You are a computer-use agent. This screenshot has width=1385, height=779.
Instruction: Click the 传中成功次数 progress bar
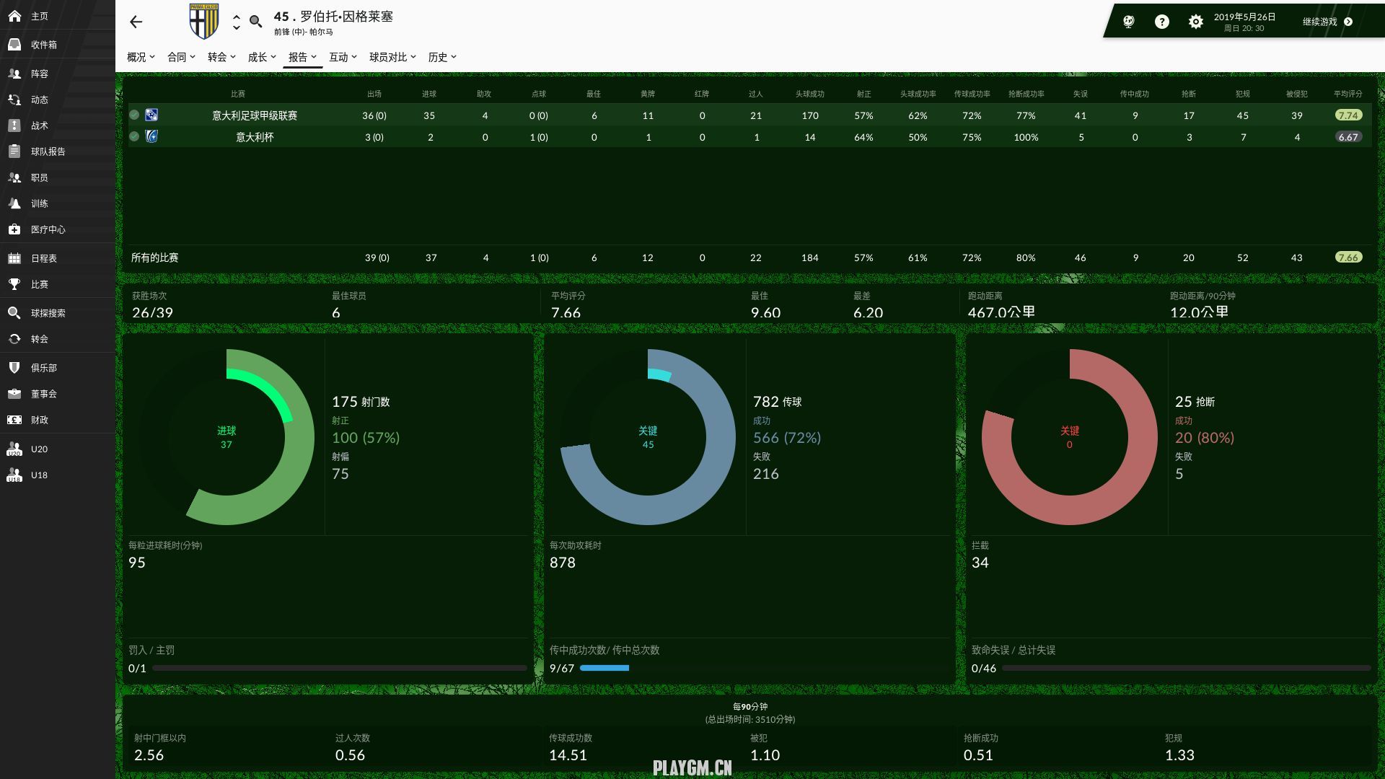[604, 668]
